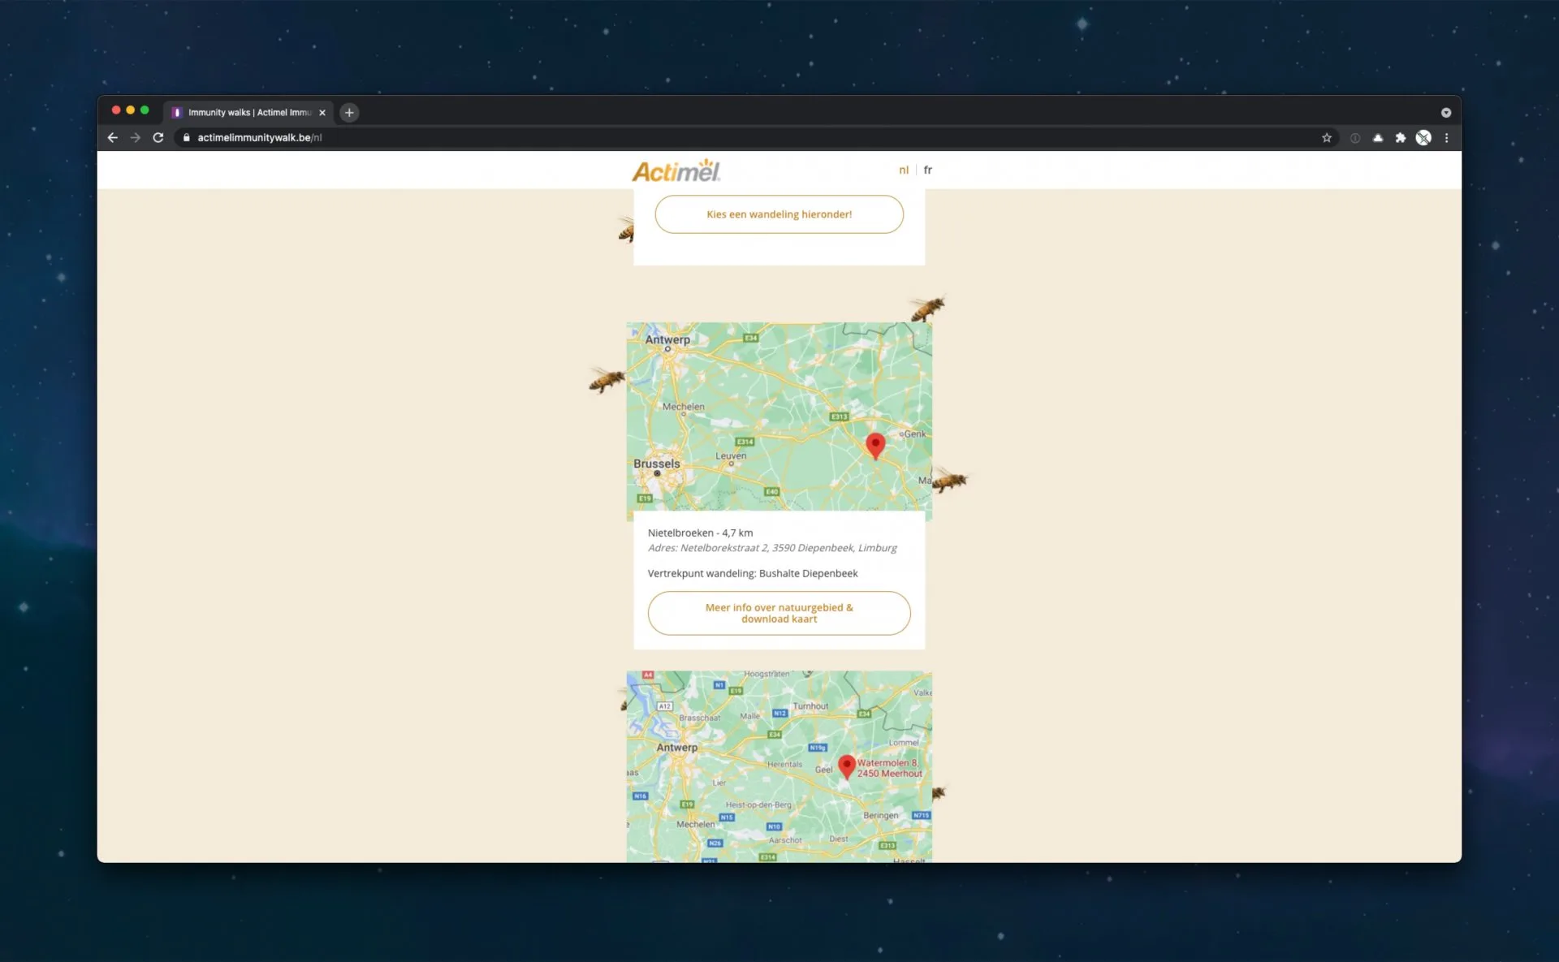Click the red pin on Nietelbroeken map
Image resolution: width=1559 pixels, height=962 pixels.
(x=875, y=445)
